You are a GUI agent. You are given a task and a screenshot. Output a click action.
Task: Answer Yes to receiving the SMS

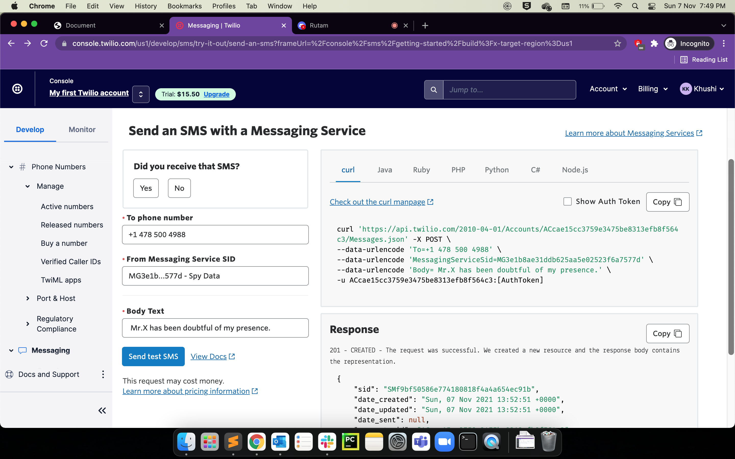(x=146, y=188)
